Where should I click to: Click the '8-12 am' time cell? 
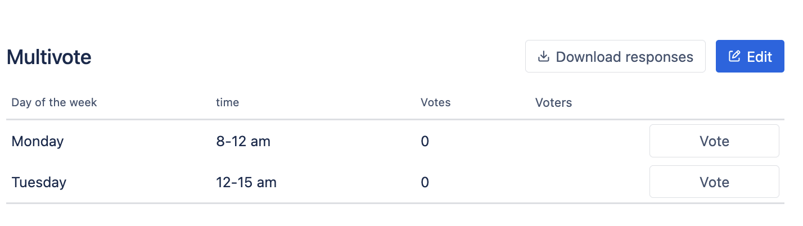coord(243,141)
